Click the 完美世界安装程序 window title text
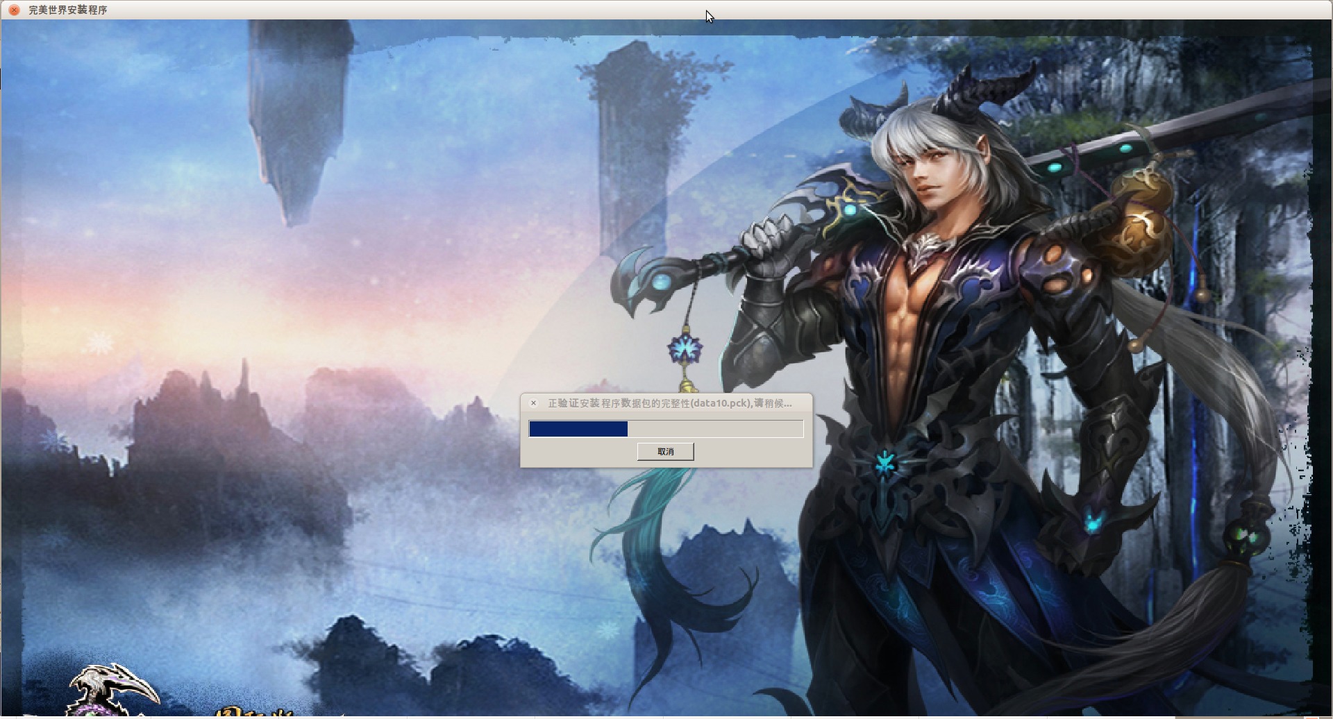 68,10
